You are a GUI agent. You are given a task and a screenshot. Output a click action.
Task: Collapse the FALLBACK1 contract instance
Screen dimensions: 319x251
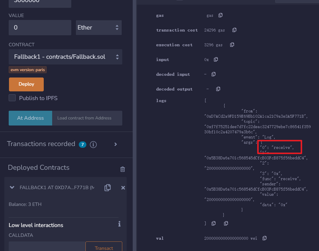(12, 187)
